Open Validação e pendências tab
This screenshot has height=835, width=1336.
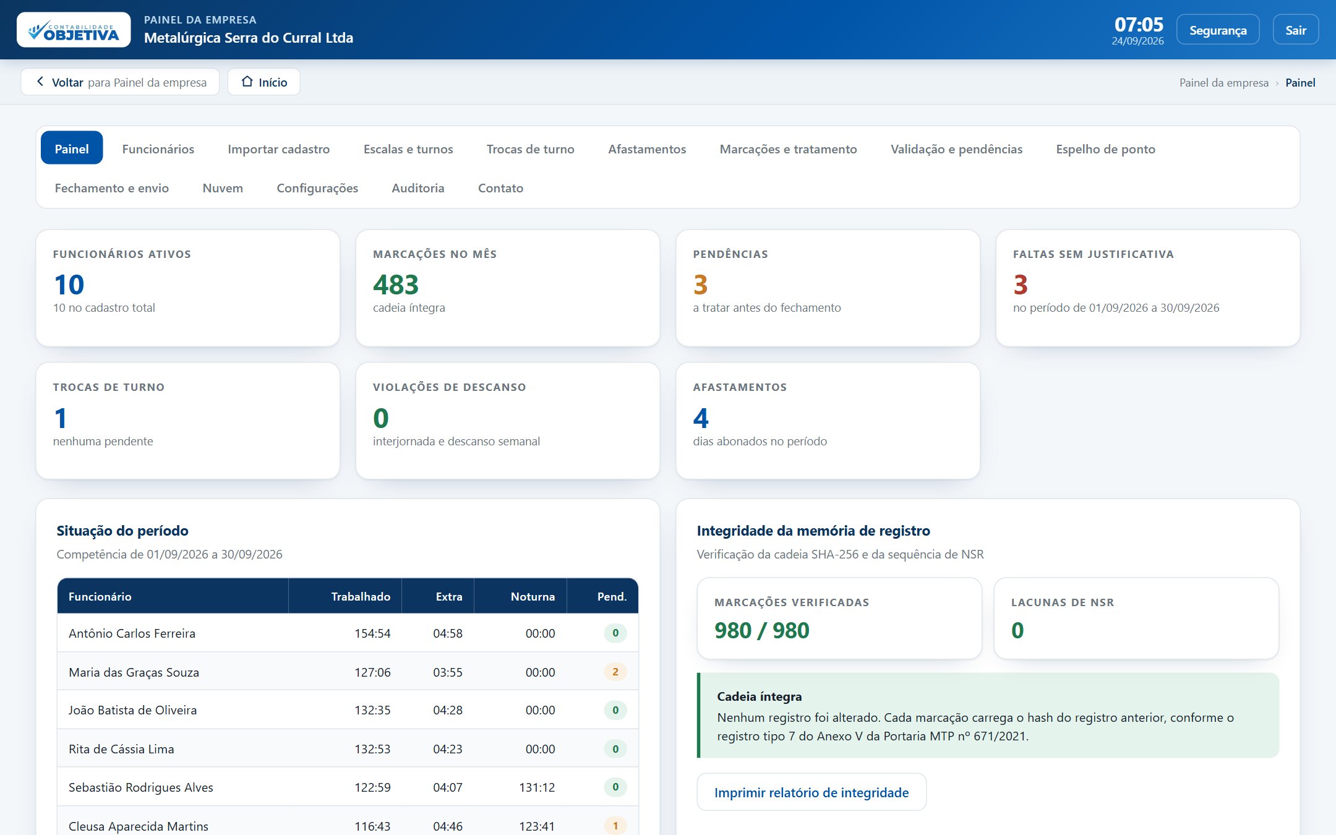(956, 148)
